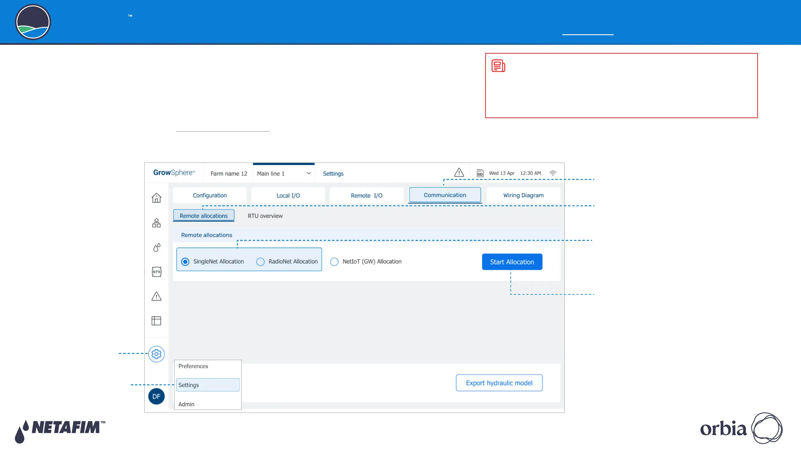Choose Admin from the popup menu
The image size is (801, 450).
[x=186, y=404]
